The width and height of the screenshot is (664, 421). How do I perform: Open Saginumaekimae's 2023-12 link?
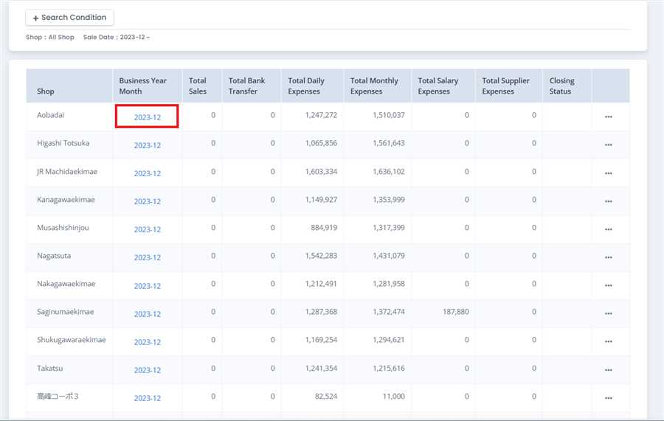(x=147, y=314)
